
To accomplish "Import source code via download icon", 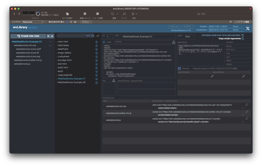I will (174, 42).
